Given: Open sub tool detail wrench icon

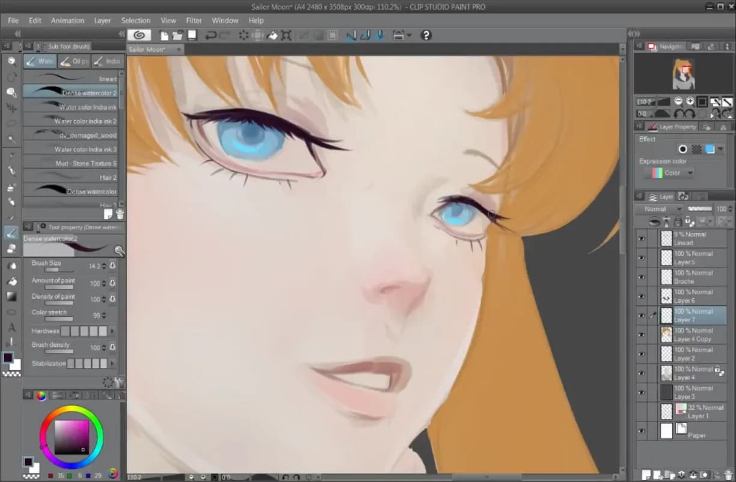Looking at the screenshot, I should (x=119, y=381).
